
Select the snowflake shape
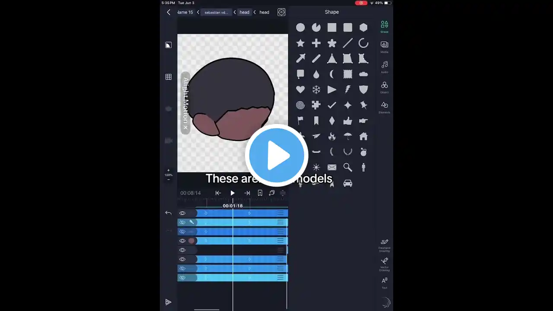316,89
